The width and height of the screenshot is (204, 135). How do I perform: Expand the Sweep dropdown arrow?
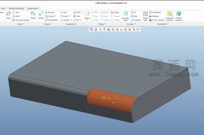click(x=55, y=16)
